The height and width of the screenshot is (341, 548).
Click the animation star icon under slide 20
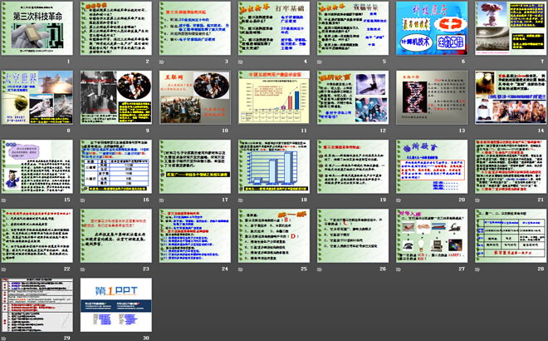coord(398,200)
